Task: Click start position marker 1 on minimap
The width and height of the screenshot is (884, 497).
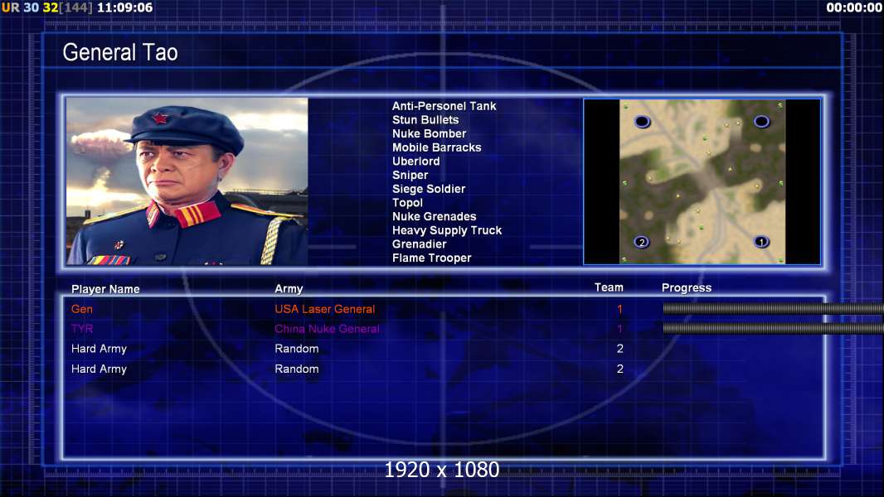Action: [761, 242]
